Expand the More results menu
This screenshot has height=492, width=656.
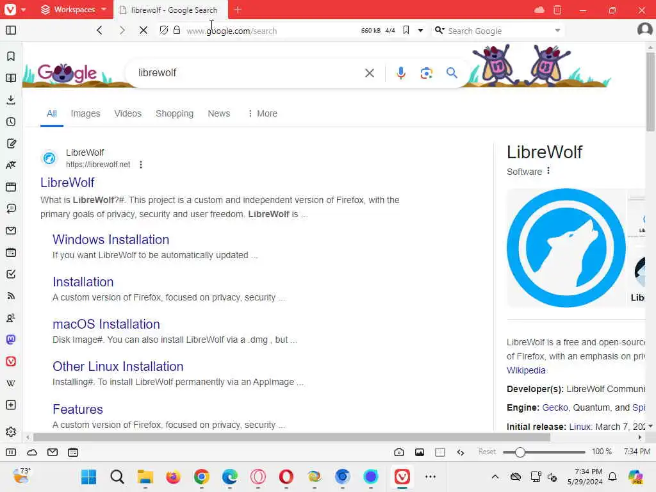262,113
